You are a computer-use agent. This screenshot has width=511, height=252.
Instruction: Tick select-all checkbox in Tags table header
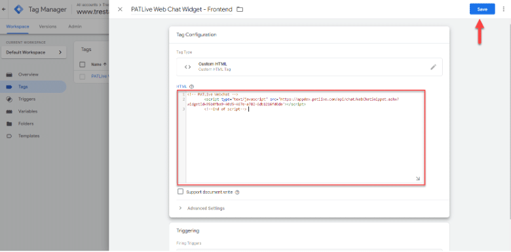(x=83, y=64)
